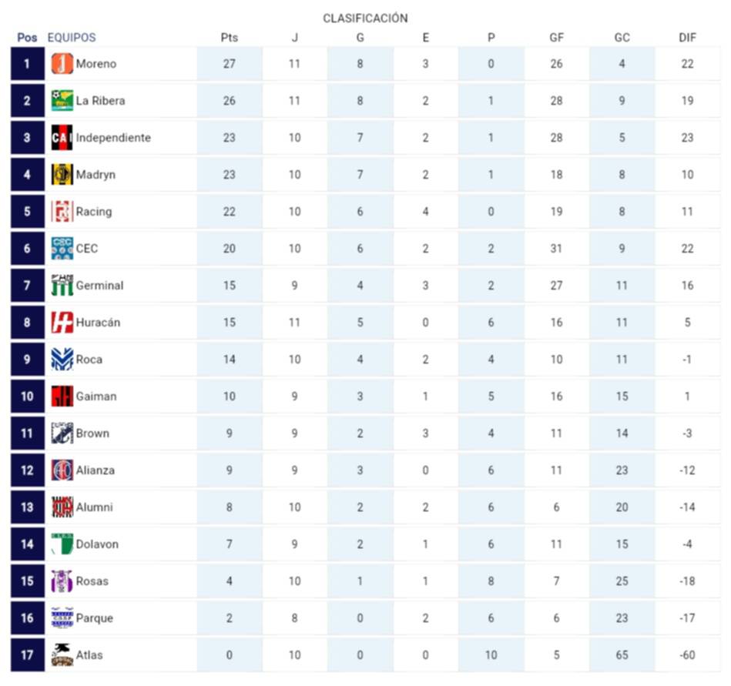Click the Roca blue chevron badge
Viewport: 731px width, 686px height.
[x=62, y=360]
